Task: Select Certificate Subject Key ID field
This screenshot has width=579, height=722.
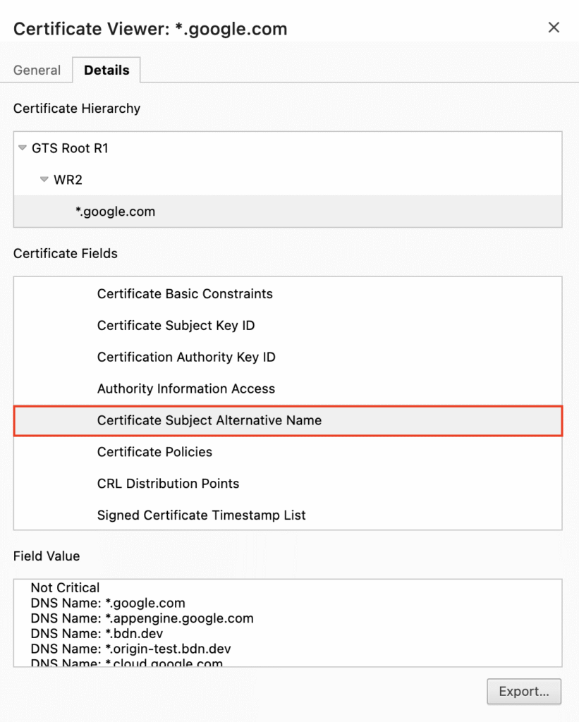Action: pyautogui.click(x=176, y=326)
